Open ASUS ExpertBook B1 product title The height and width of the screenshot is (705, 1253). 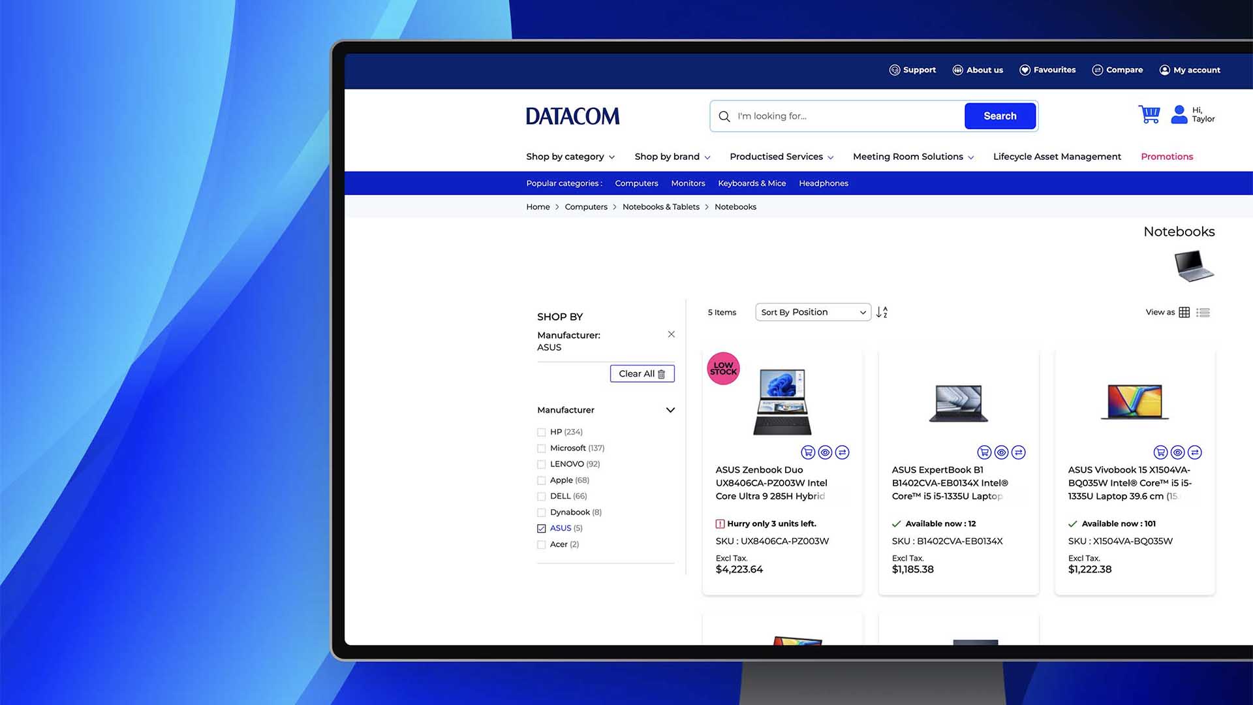950,483
